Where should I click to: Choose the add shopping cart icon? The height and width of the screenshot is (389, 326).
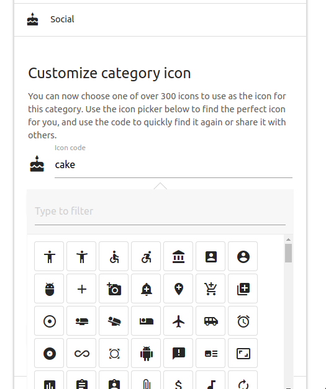[211, 288]
